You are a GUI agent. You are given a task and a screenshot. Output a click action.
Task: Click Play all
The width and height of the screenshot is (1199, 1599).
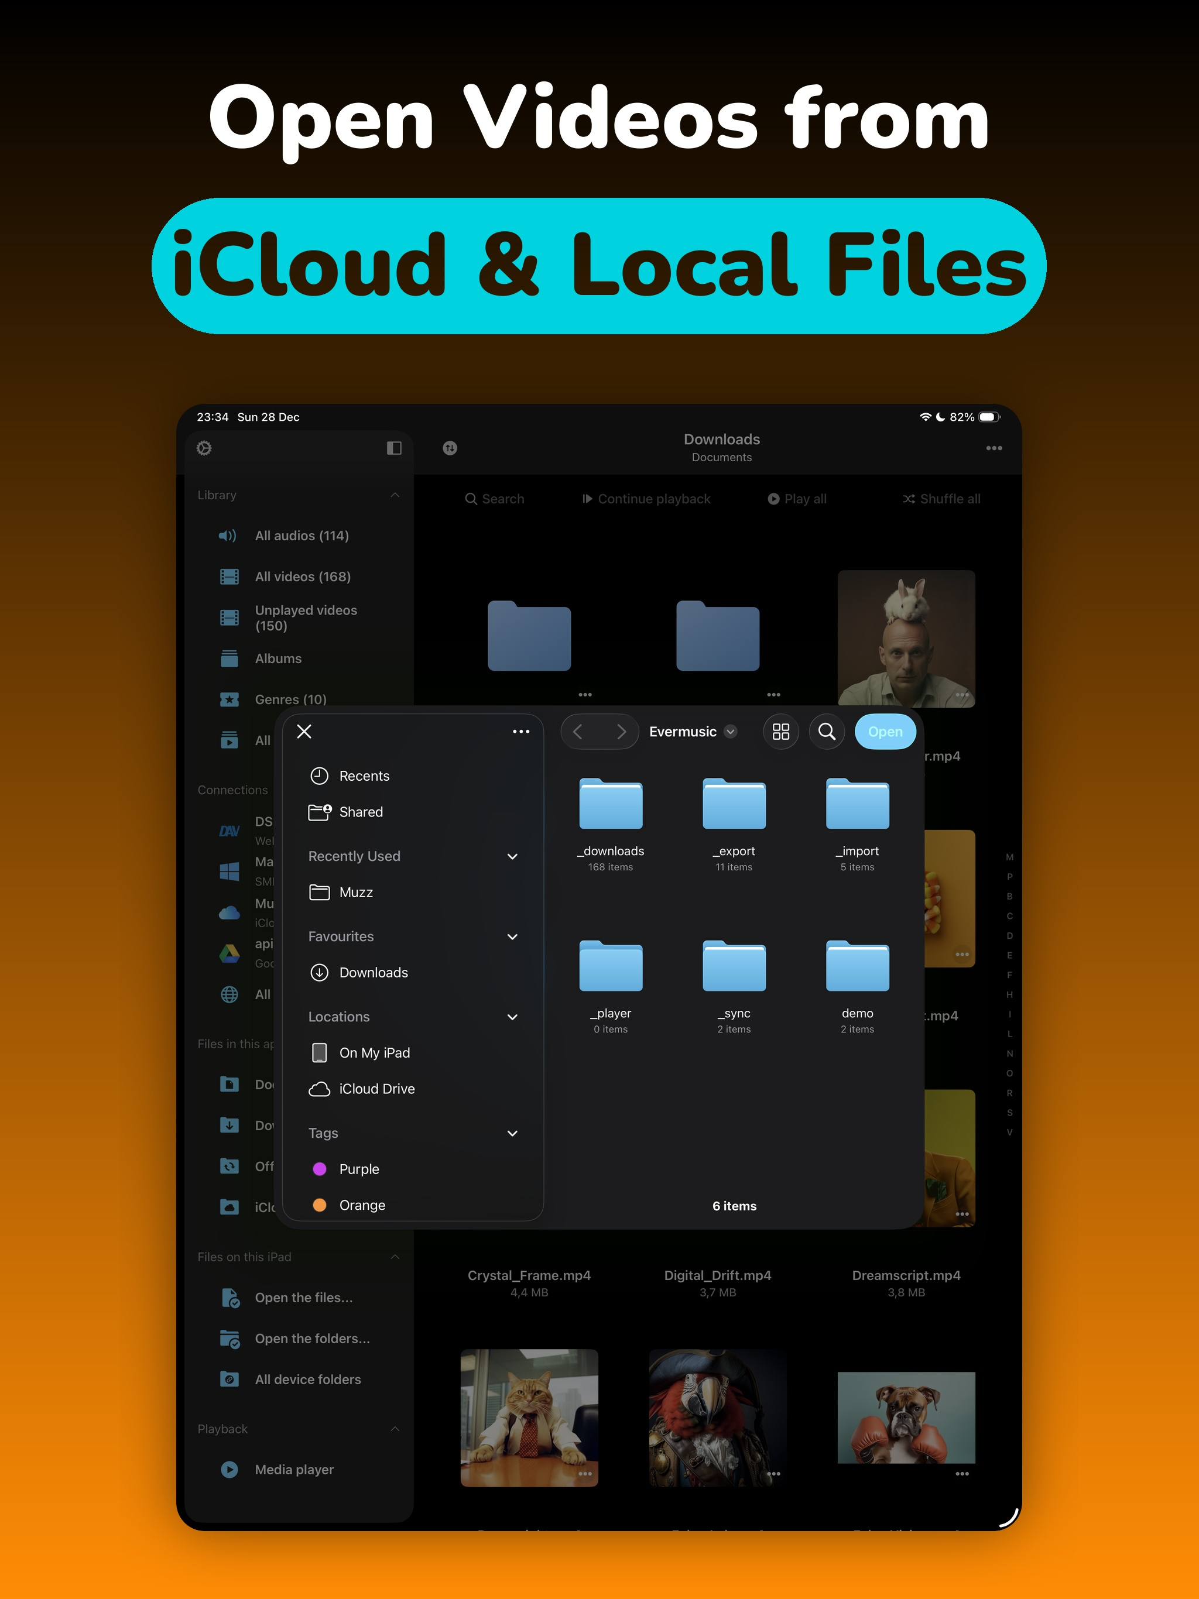click(797, 499)
